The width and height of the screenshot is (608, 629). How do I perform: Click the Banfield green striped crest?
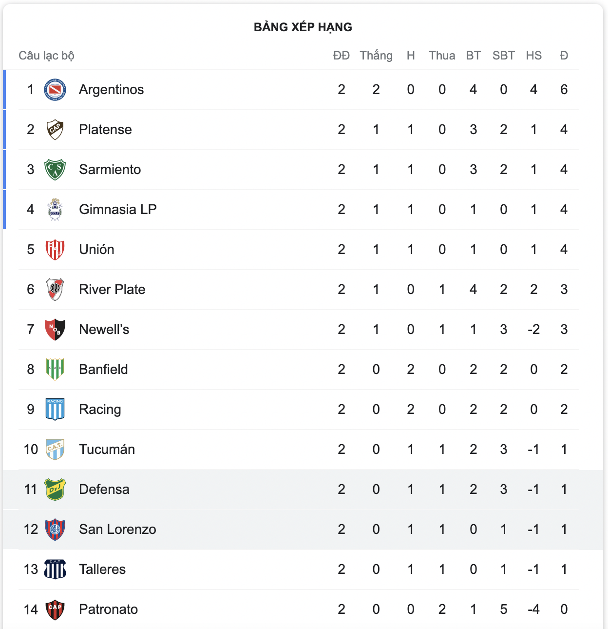(x=55, y=370)
